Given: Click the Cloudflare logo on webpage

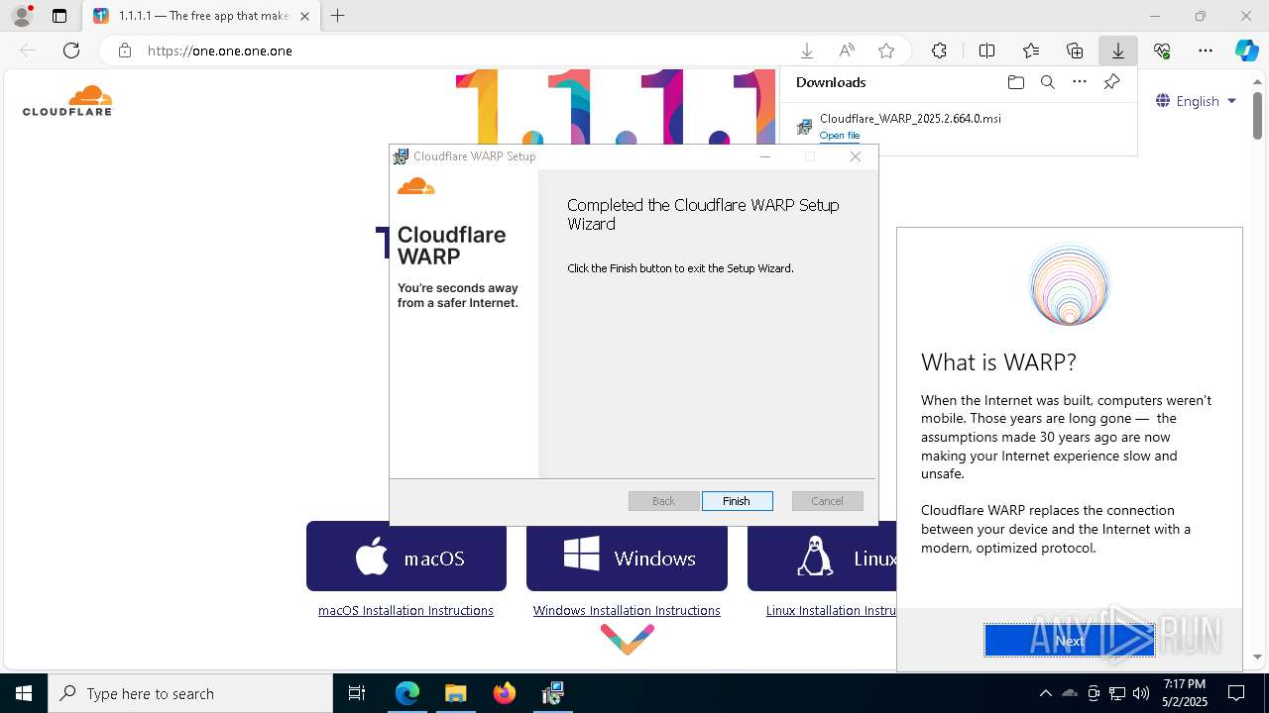Looking at the screenshot, I should 67,101.
